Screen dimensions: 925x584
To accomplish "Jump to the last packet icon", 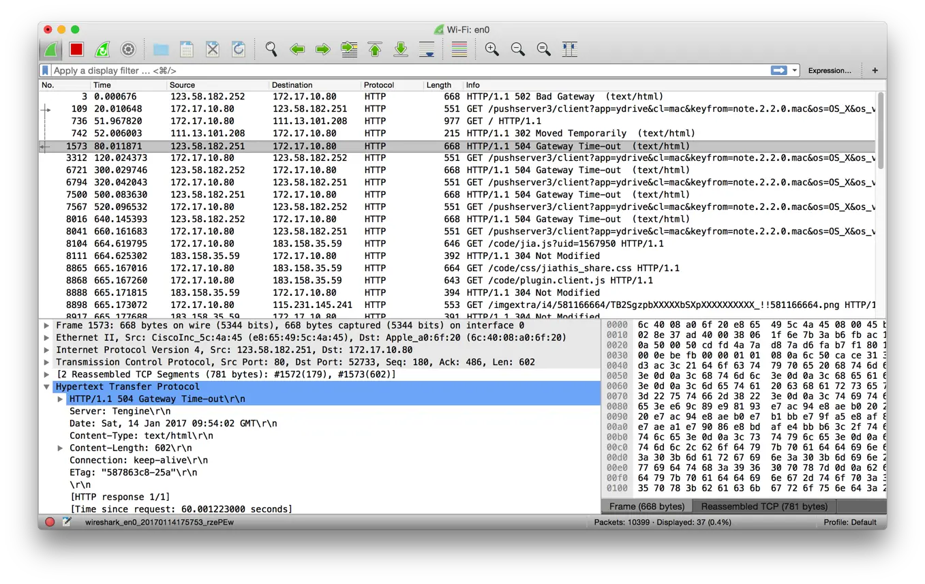I will pos(401,49).
